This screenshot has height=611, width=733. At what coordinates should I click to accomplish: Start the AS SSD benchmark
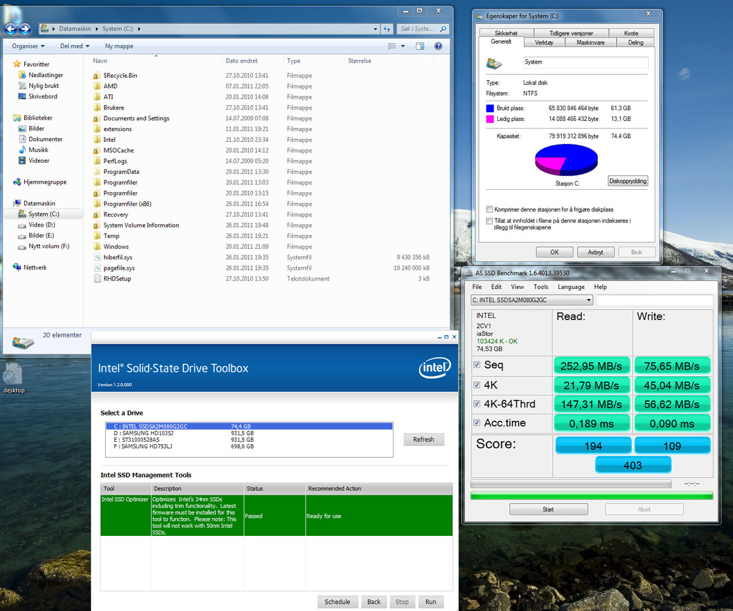pyautogui.click(x=548, y=509)
